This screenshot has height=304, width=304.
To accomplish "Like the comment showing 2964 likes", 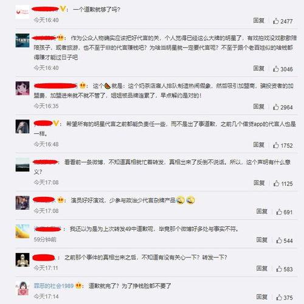I will coord(276,107).
